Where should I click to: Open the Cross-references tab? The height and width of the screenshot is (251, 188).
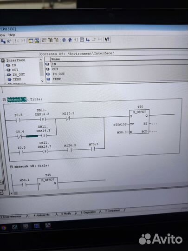click(11, 217)
